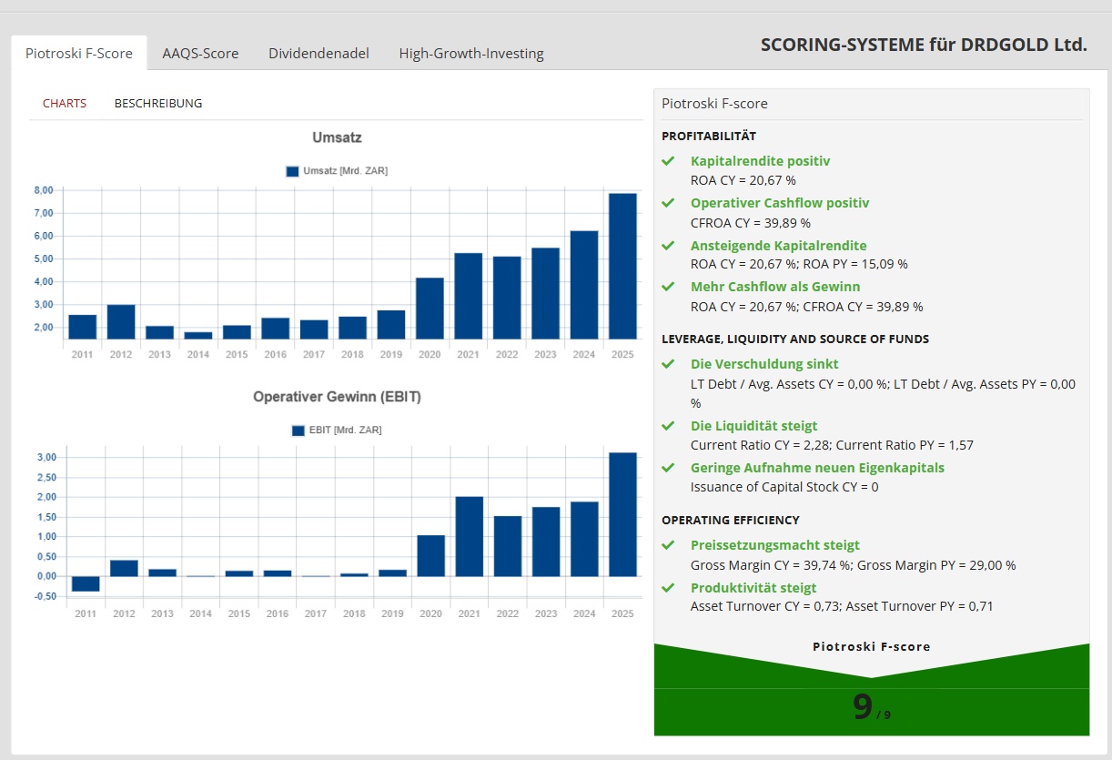This screenshot has width=1112, height=760.
Task: Click the Piotroski F-score 9/9 result banner
Action: (871, 706)
